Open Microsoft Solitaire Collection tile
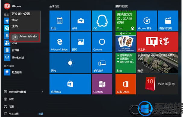This screenshot has height=117, width=183. (x=126, y=42)
